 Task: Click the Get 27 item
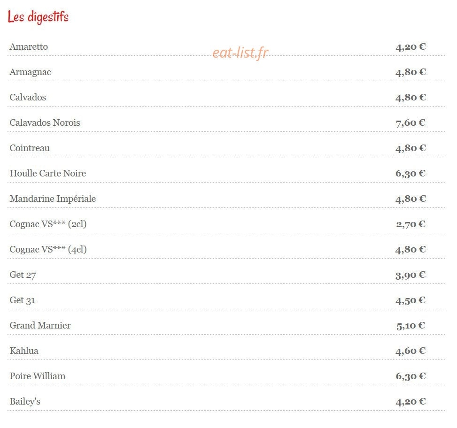(23, 275)
